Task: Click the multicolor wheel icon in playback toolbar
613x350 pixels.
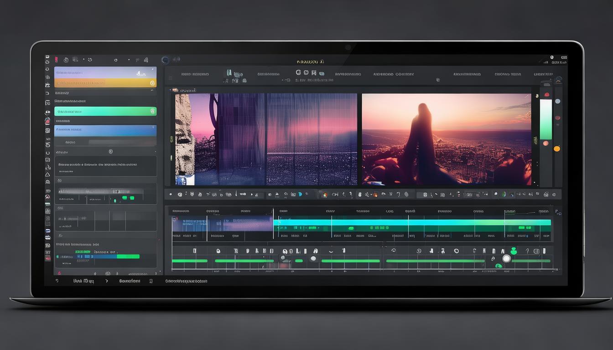Action: pyautogui.click(x=325, y=195)
